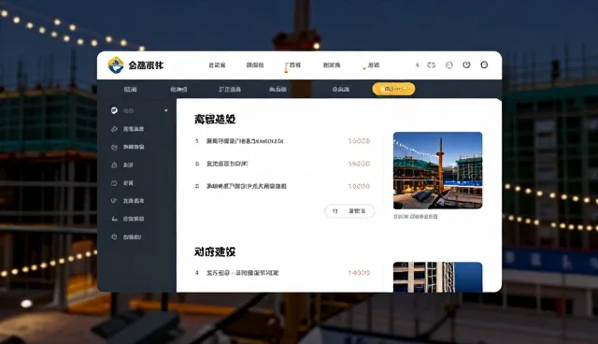598x344 pixels.
Task: Click the sixth sidebar item's checkmark-style icon
Action: click(114, 201)
